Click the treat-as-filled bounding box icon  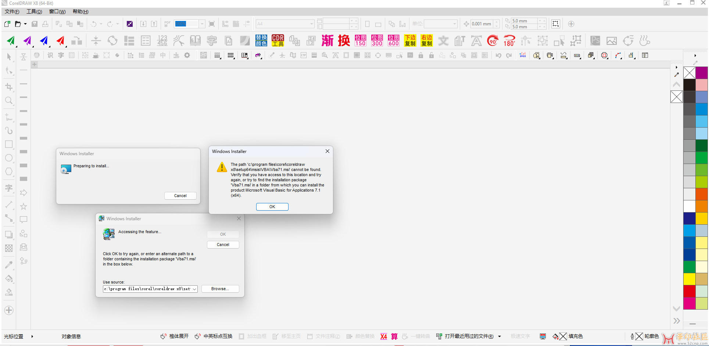555,24
